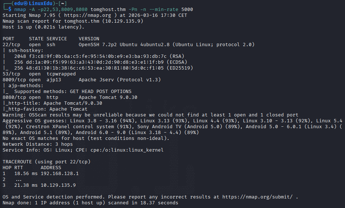Click the 22/tcp open ssh line
This screenshot has height=208, width=345.
coord(129,45)
